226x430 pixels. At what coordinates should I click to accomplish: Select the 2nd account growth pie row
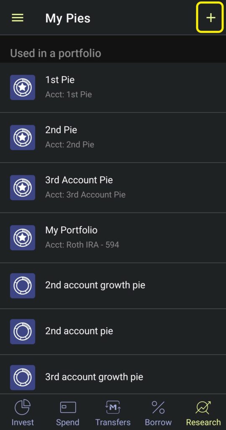[113, 286]
